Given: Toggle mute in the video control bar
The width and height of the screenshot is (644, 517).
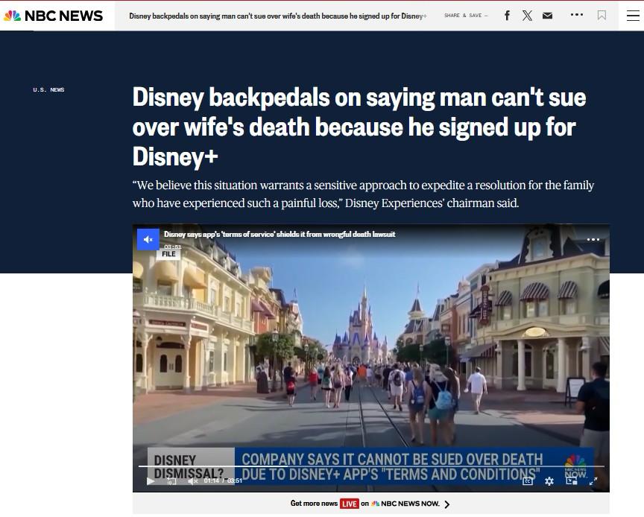Looking at the screenshot, I should [x=192, y=481].
